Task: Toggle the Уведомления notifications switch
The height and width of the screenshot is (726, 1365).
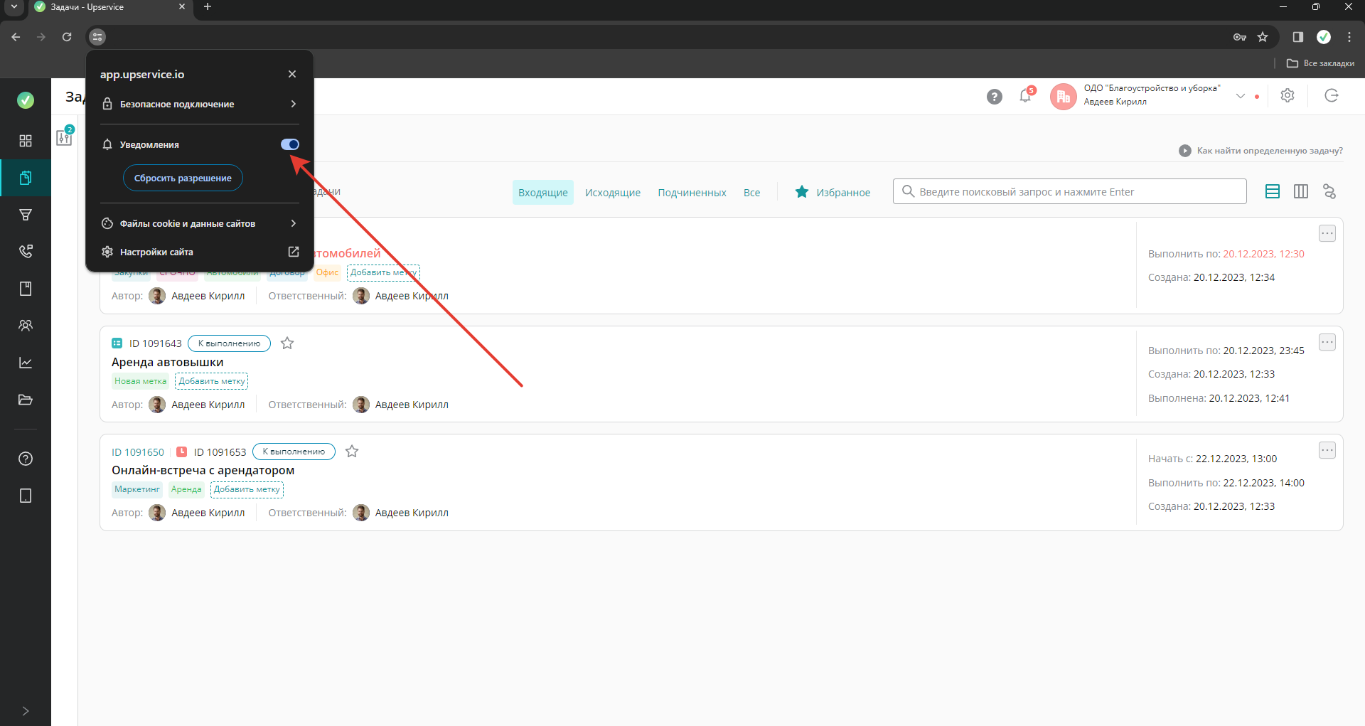Action: (x=290, y=144)
